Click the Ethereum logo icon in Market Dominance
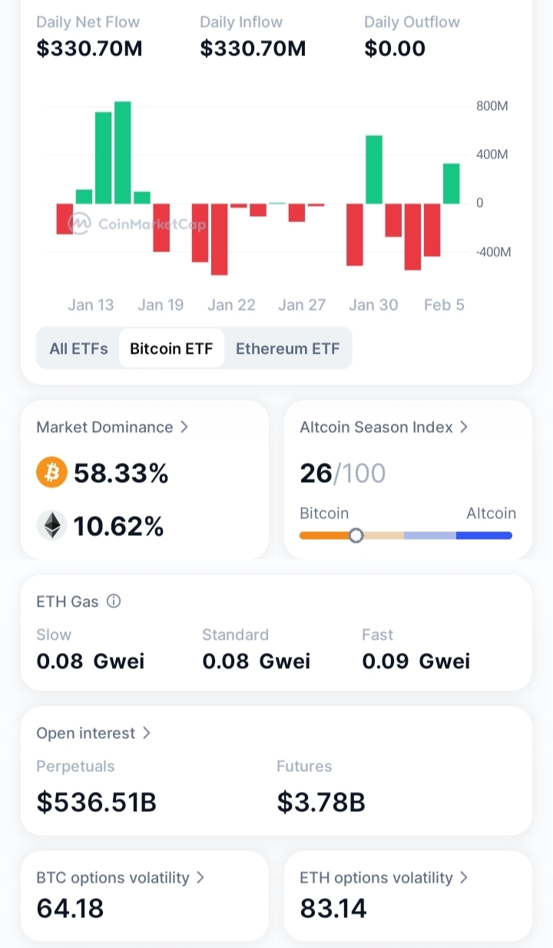This screenshot has height=948, width=553. pyautogui.click(x=51, y=526)
